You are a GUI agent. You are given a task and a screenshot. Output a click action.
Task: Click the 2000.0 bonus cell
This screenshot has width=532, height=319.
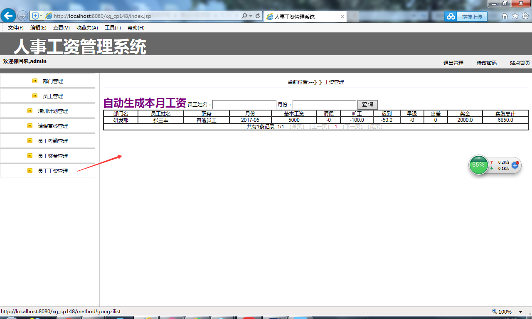(465, 120)
